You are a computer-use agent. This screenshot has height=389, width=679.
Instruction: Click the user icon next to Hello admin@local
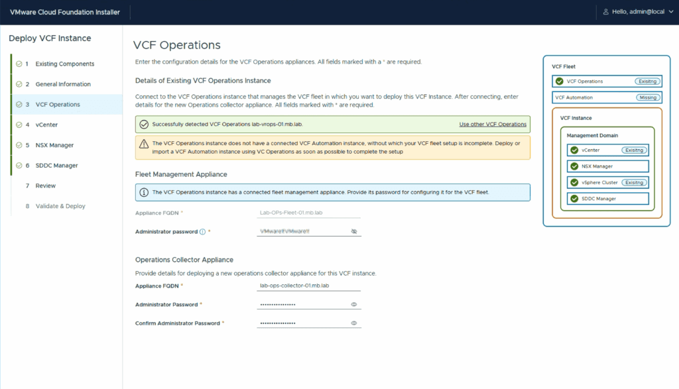[605, 12]
